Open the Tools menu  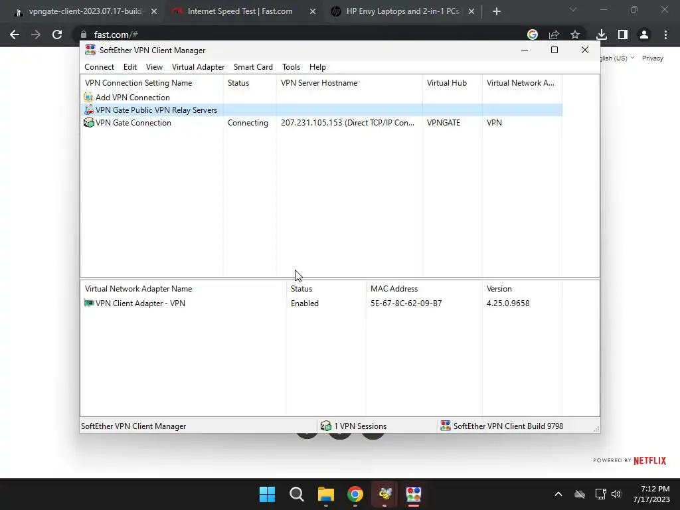(291, 67)
